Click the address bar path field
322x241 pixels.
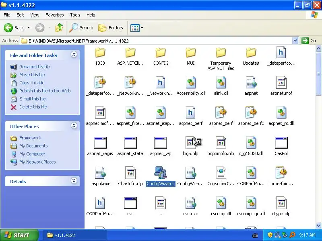tap(156, 41)
